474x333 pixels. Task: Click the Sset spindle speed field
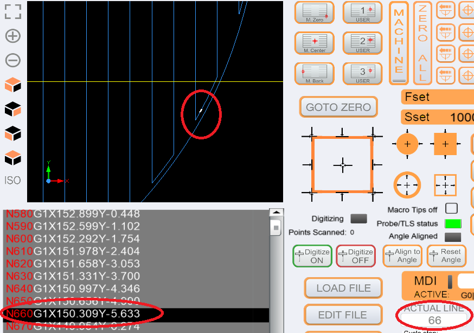pos(438,117)
